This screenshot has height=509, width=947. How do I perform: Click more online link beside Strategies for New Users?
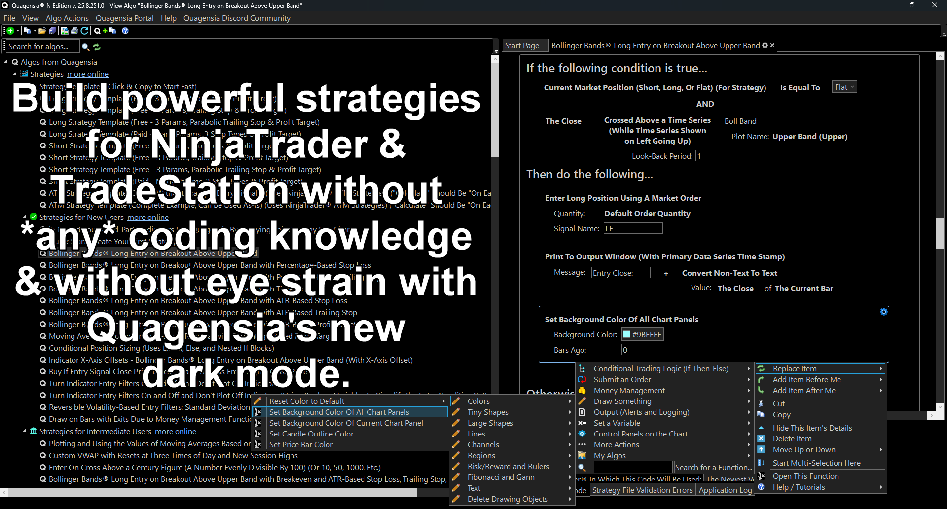tap(148, 217)
